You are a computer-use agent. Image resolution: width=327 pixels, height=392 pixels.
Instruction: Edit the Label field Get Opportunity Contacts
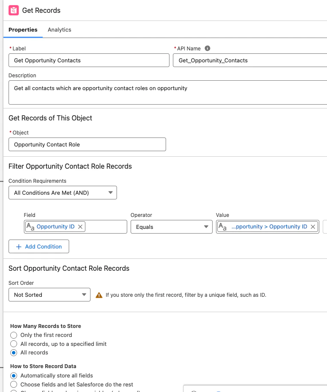pos(89,60)
